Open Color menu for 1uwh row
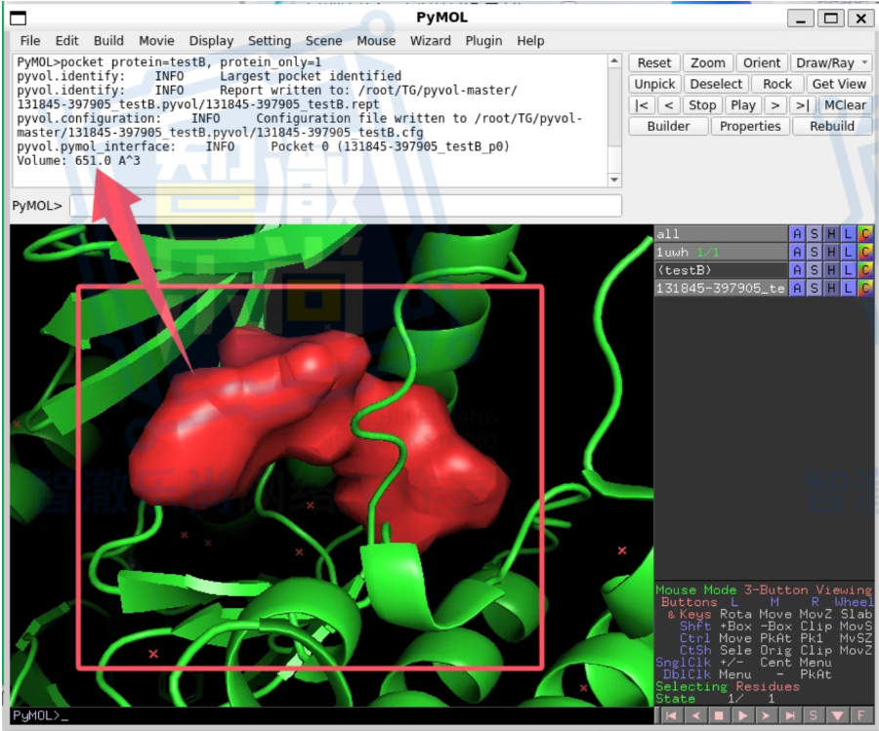The width and height of the screenshot is (879, 731). (x=865, y=252)
